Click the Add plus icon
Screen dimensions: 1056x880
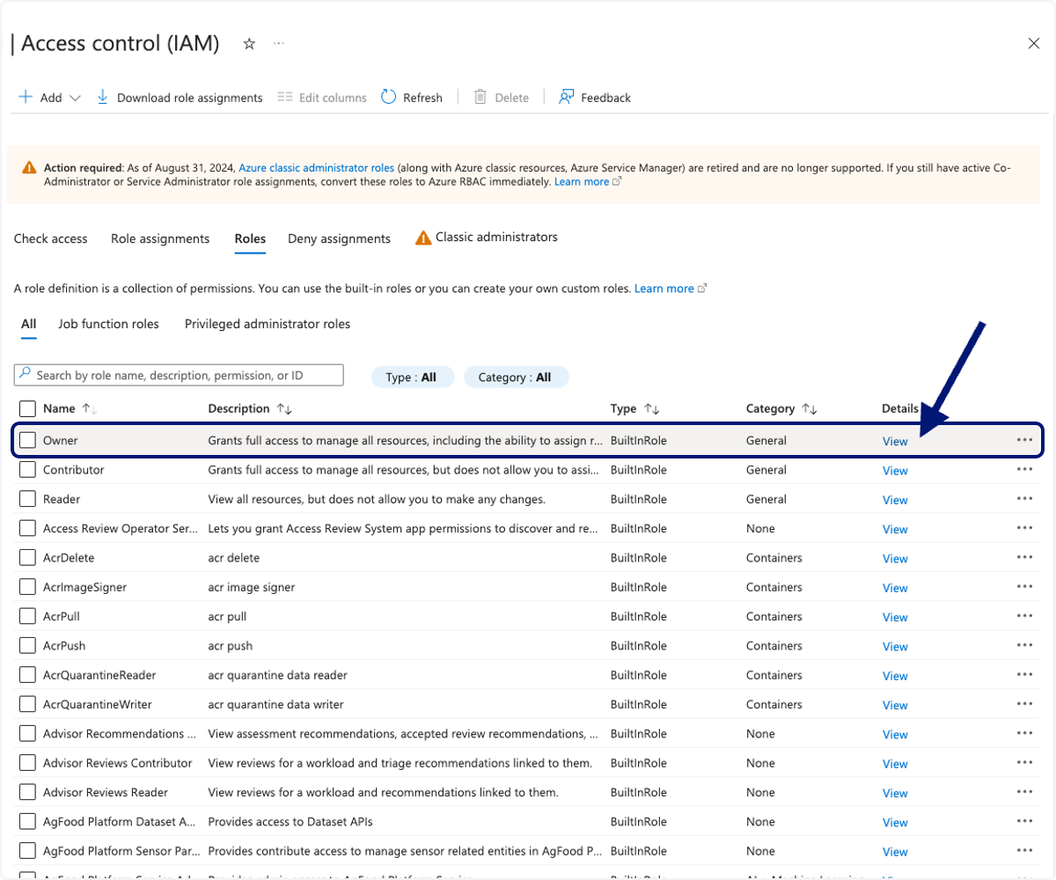pyautogui.click(x=26, y=97)
